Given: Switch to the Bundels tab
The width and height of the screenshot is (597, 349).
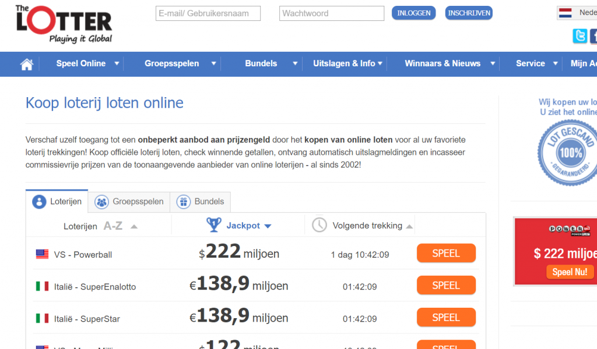Looking at the screenshot, I should 201,202.
